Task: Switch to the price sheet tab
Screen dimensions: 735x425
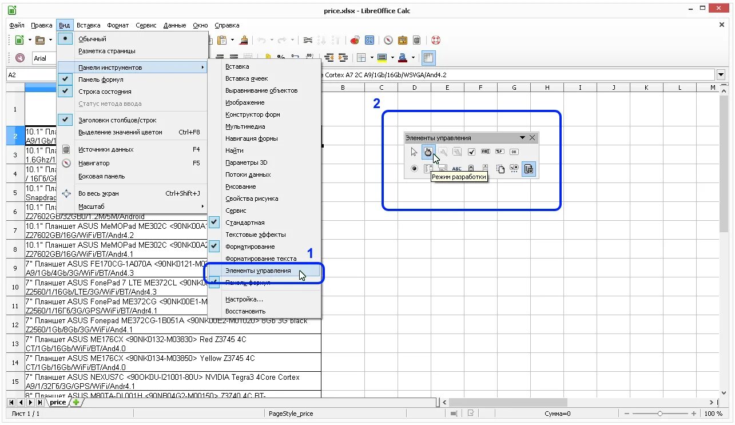Action: click(58, 402)
